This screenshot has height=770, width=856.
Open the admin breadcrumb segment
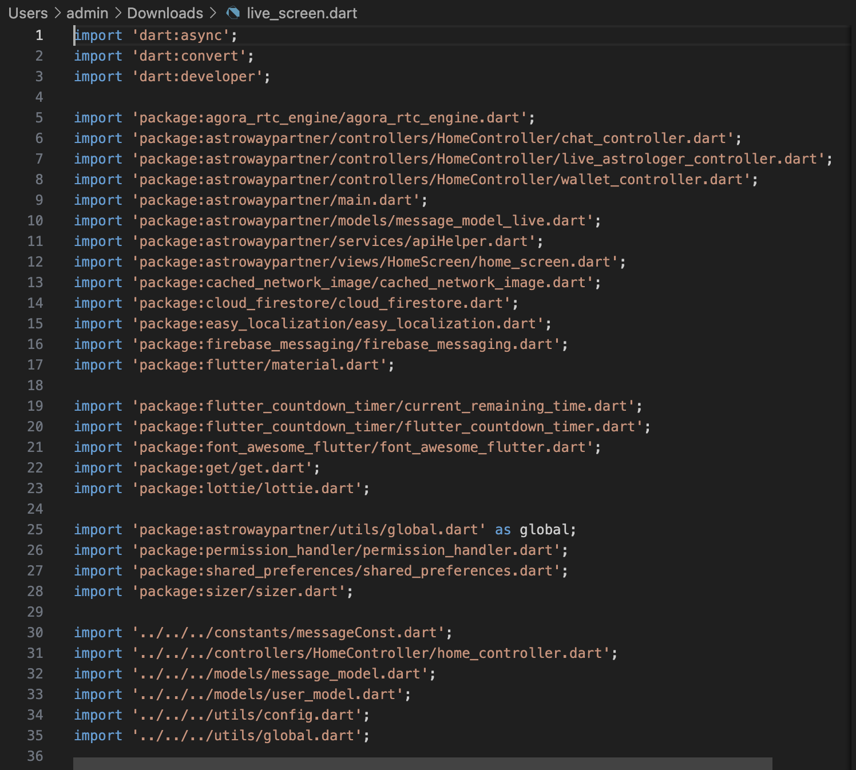[87, 13]
